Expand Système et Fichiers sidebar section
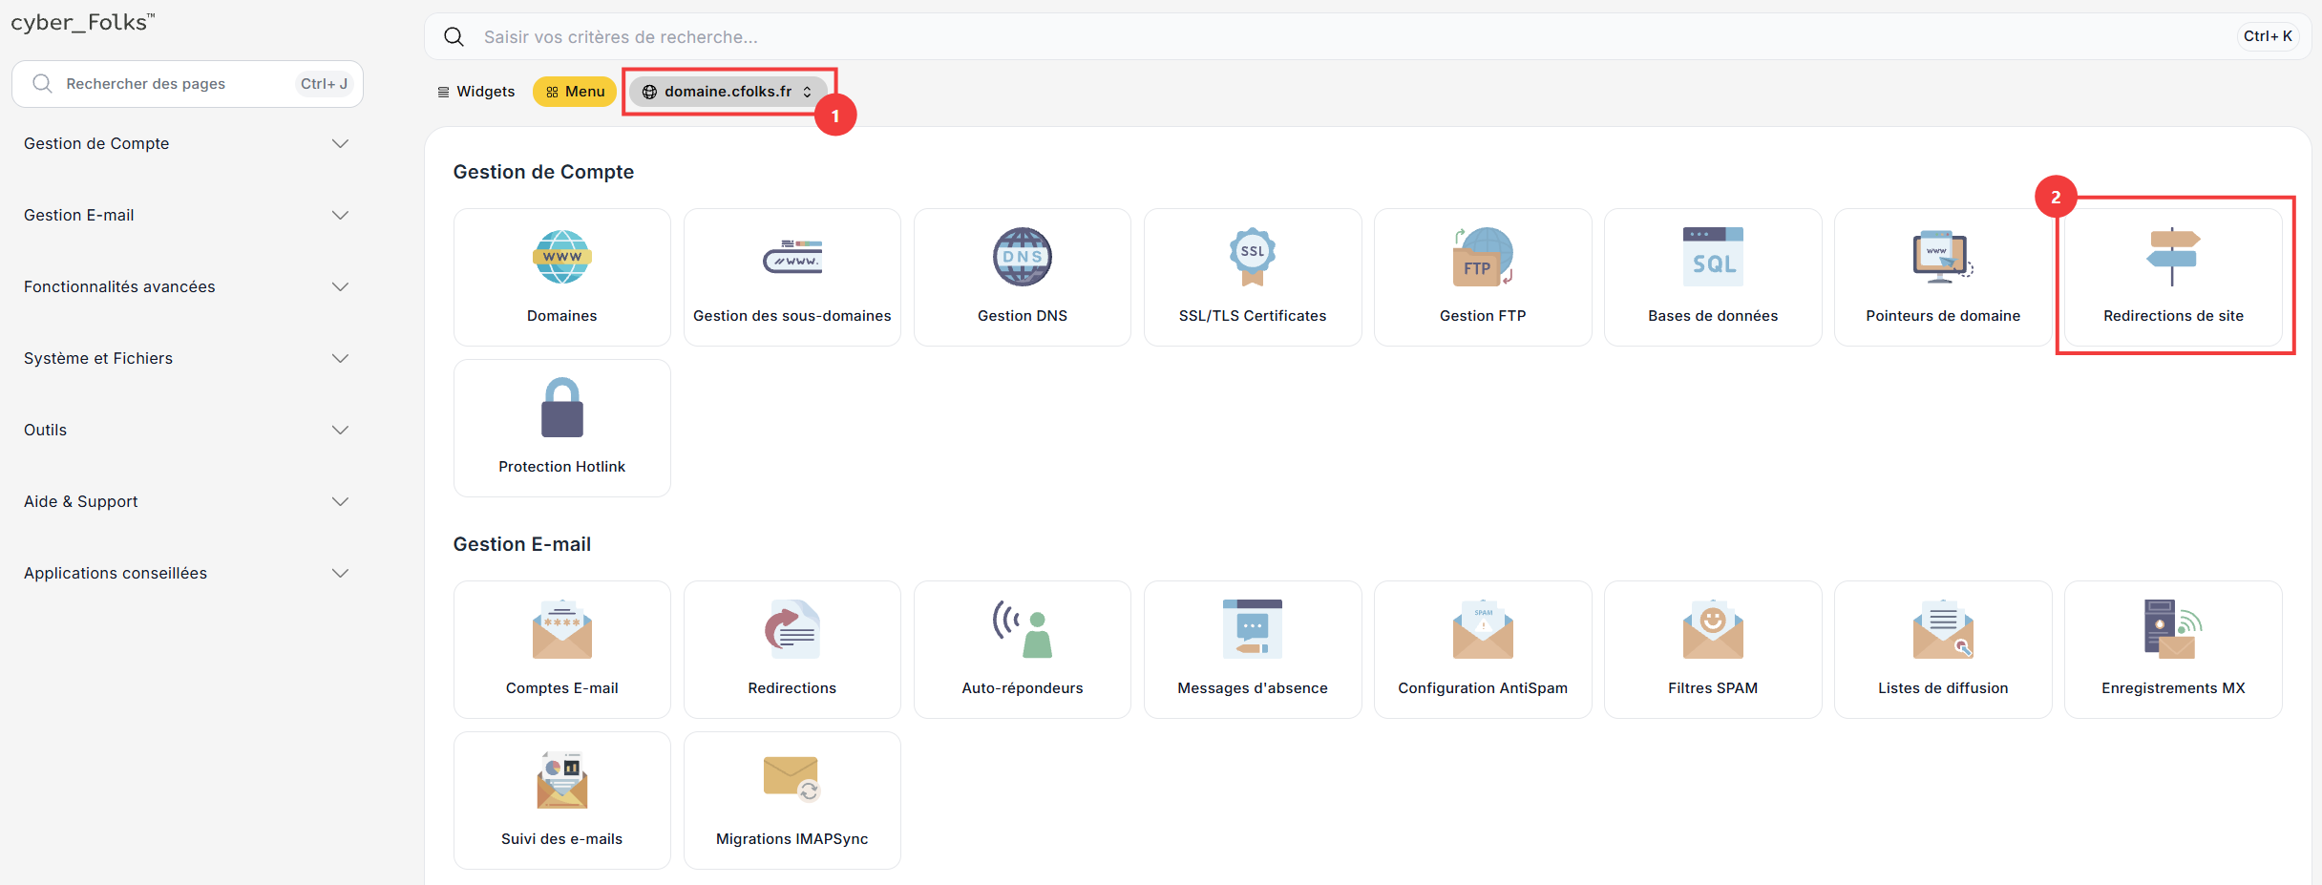The height and width of the screenshot is (885, 2322). coord(186,358)
